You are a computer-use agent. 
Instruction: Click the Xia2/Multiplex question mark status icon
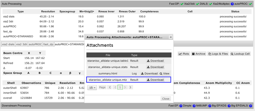click(232, 4)
